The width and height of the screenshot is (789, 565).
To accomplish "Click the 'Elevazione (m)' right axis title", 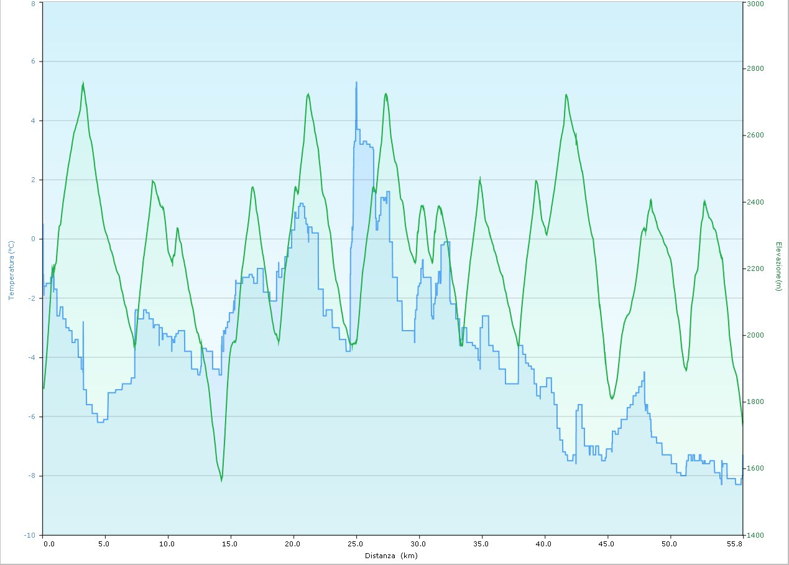I will pos(778,266).
